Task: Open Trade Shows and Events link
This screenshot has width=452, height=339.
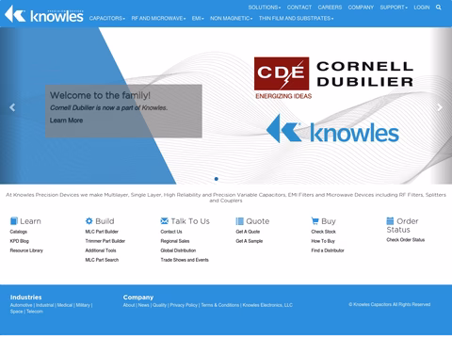Action: click(x=185, y=260)
